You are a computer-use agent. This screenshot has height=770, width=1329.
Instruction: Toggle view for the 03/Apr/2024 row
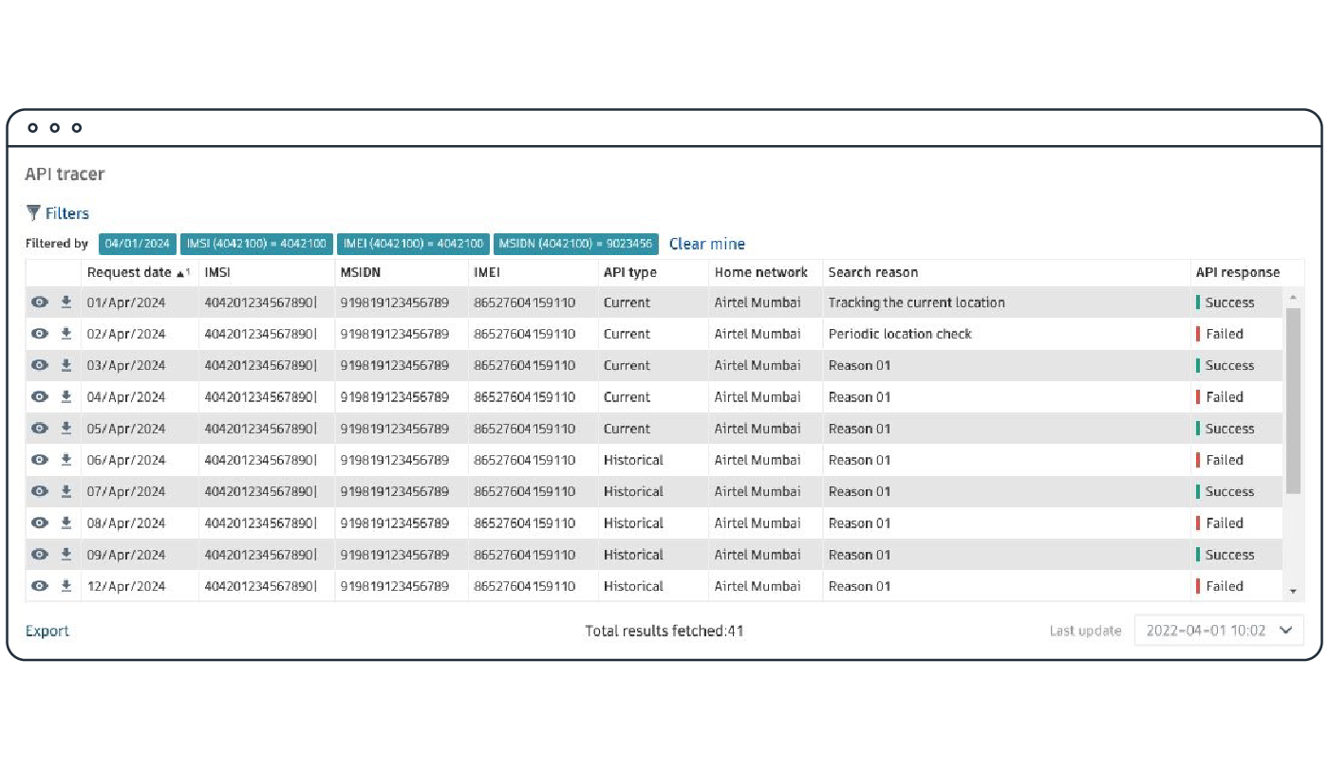(x=39, y=365)
